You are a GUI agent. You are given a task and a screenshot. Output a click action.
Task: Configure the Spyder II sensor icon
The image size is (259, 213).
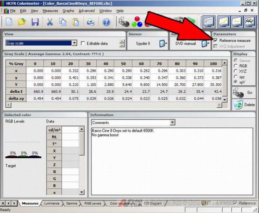coord(163,43)
